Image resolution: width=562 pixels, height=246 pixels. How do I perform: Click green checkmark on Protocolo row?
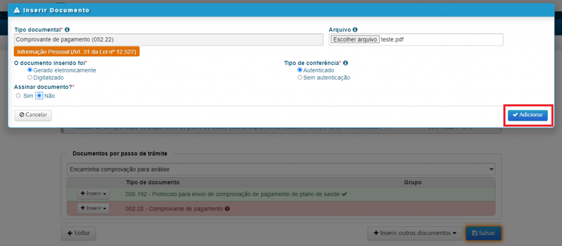click(x=344, y=194)
